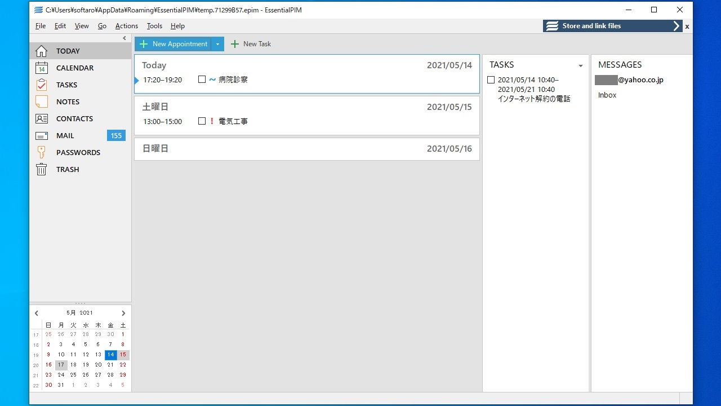This screenshot has width=721, height=406.
Task: Open the Mail module icon
Action: 42,135
